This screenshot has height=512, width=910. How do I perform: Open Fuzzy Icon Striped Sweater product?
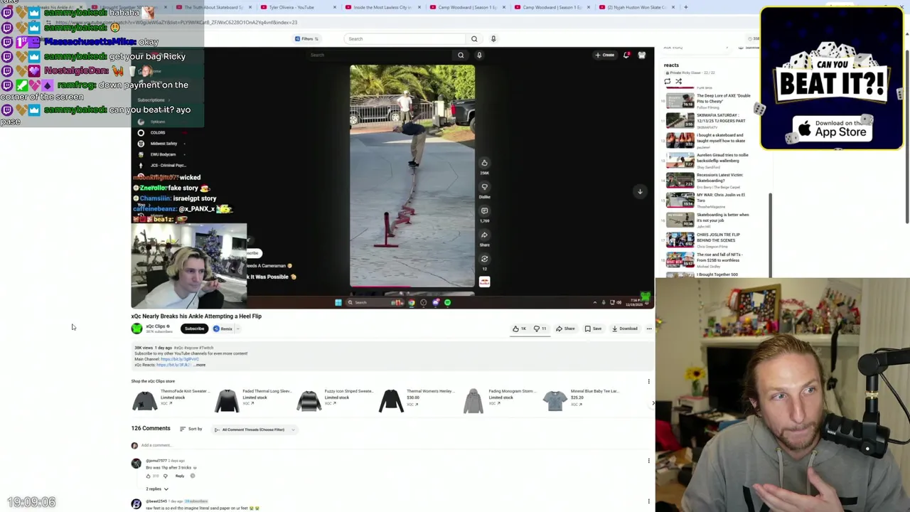pyautogui.click(x=335, y=400)
